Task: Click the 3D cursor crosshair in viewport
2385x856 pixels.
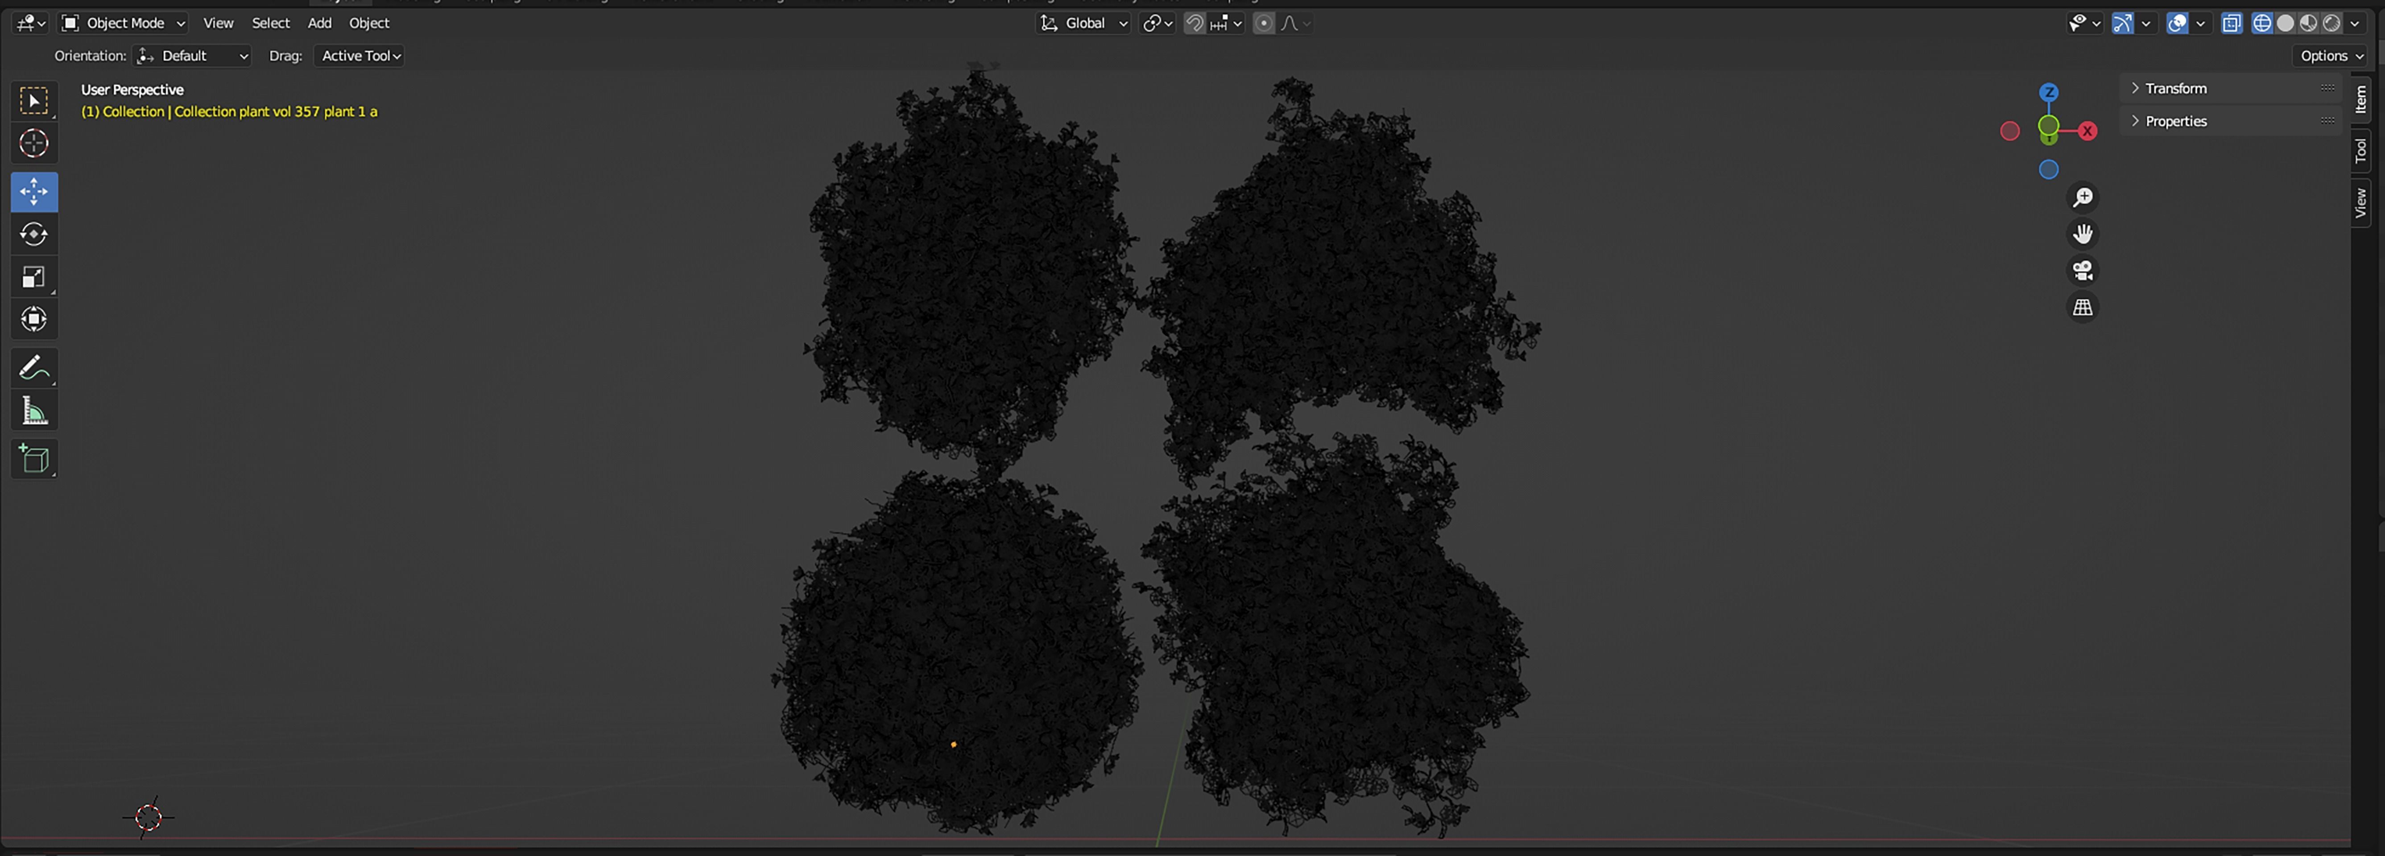Action: (x=148, y=817)
